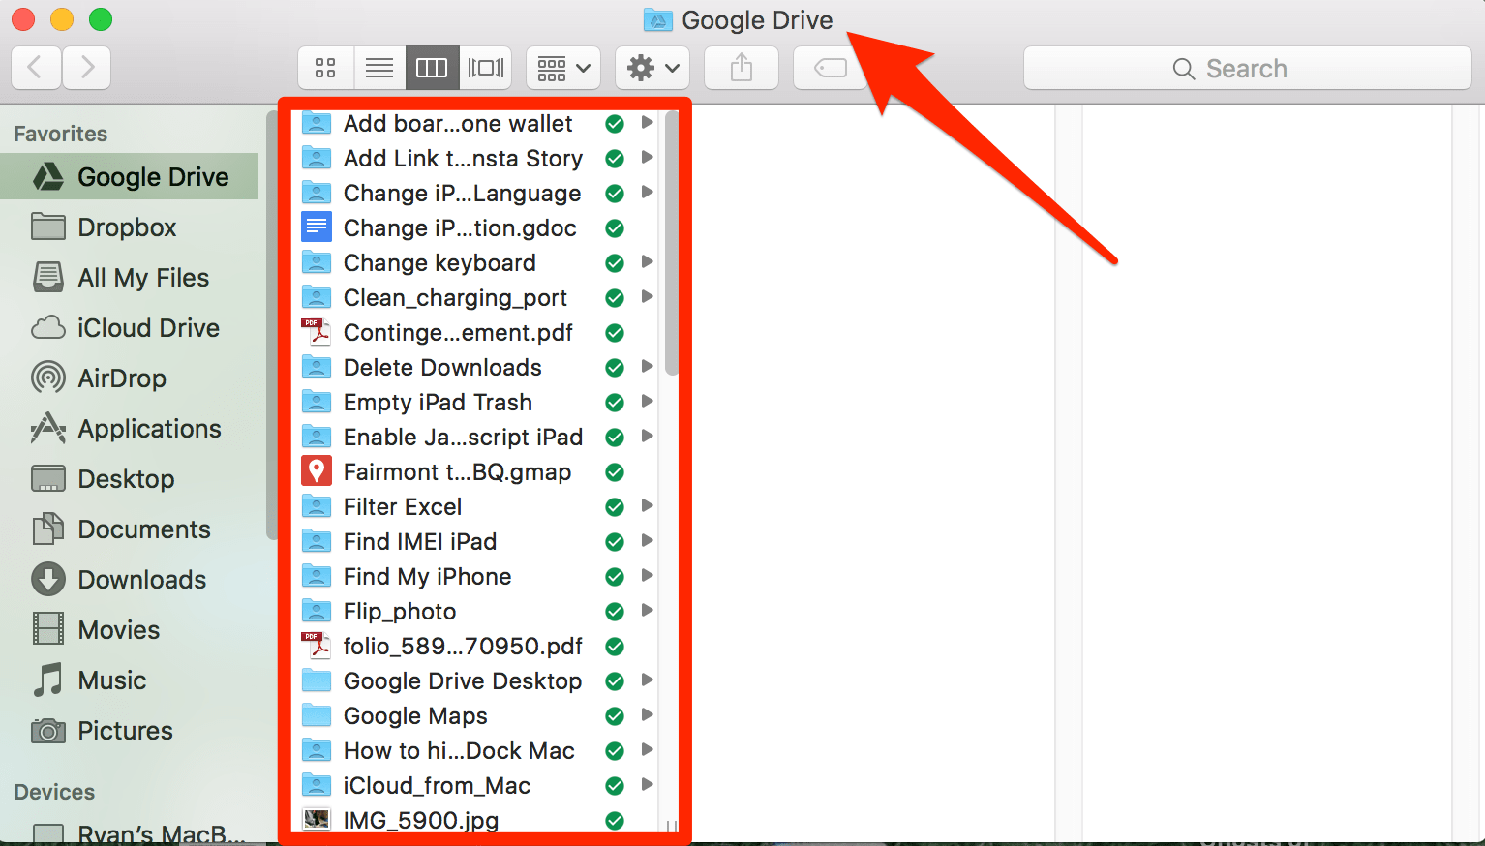Open Dropbox in the sidebar
This screenshot has height=846, width=1485.
[x=129, y=227]
